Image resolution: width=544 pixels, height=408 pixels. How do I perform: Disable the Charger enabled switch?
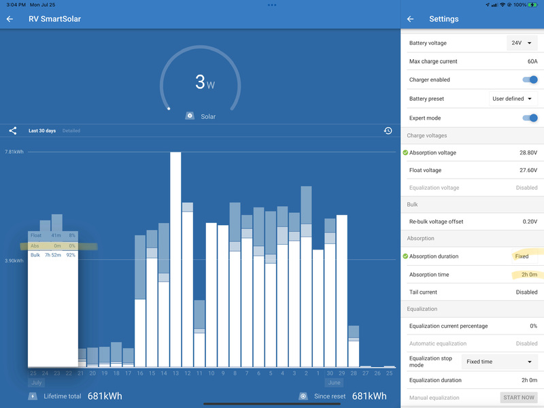pos(530,80)
